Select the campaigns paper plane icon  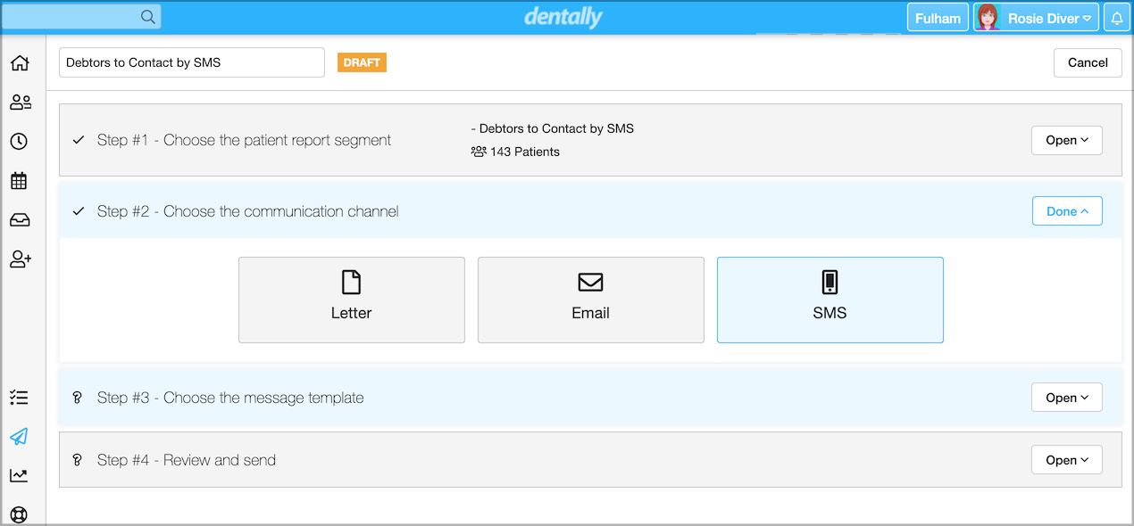20,436
